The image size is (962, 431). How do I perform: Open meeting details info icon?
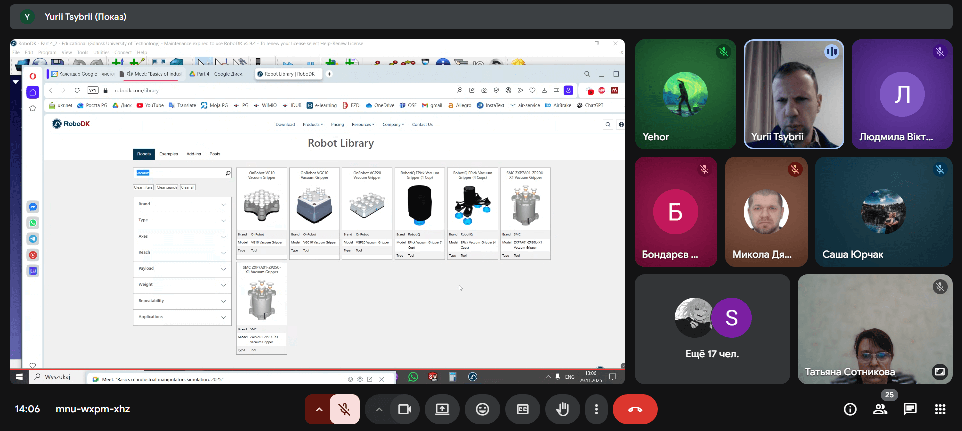[x=850, y=409]
